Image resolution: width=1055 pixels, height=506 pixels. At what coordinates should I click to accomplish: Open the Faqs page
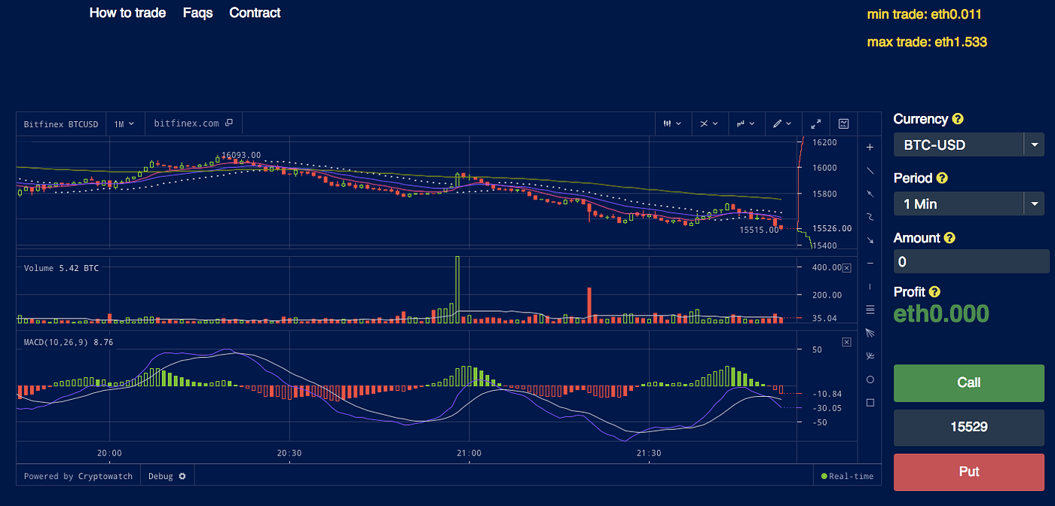198,13
